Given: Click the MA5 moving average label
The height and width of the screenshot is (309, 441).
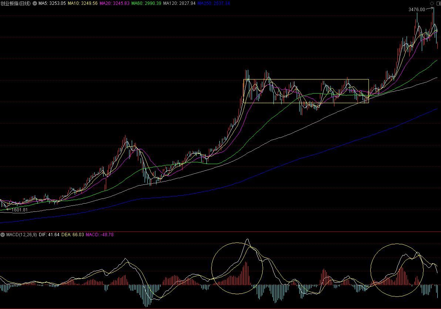Looking at the screenshot, I should pyautogui.click(x=52, y=3).
